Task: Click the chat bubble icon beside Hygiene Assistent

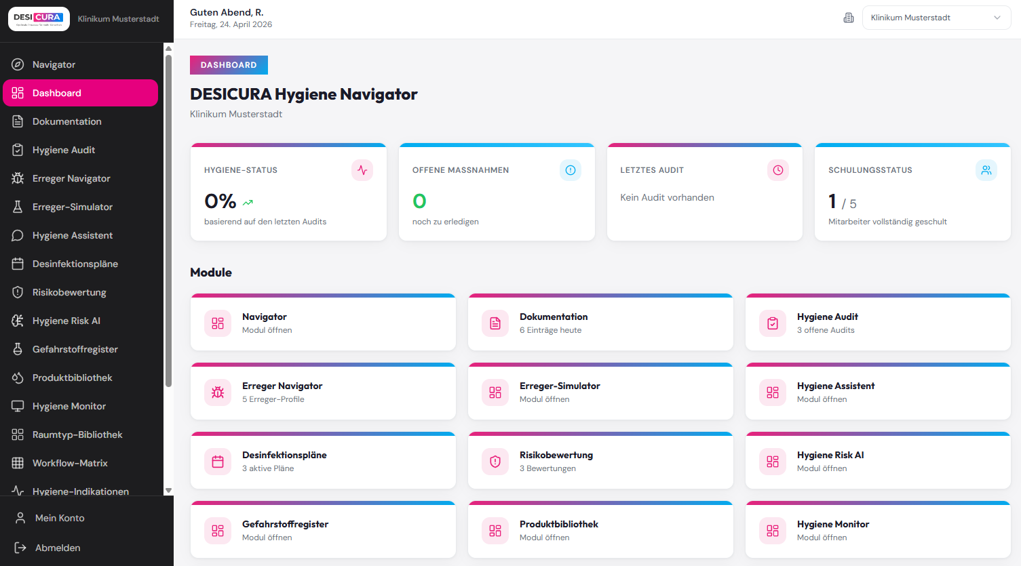Action: tap(18, 235)
